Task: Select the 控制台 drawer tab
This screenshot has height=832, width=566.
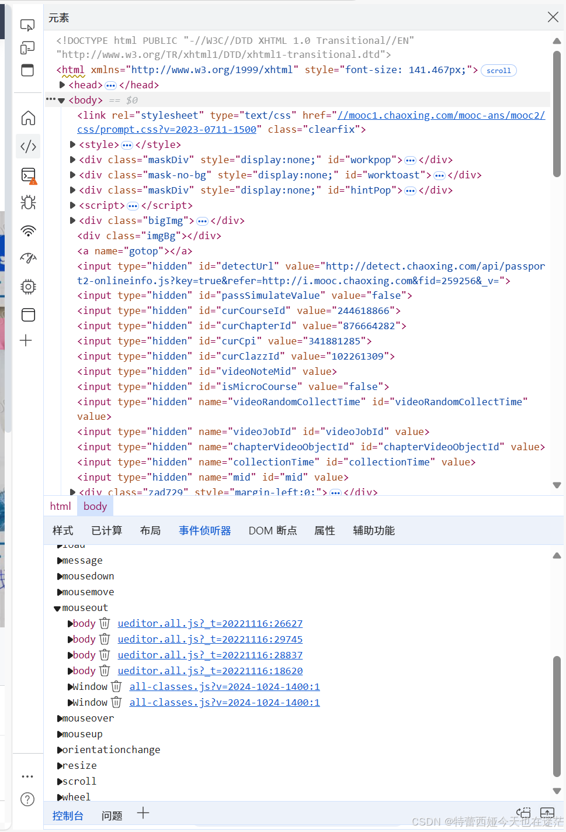Action: point(68,816)
